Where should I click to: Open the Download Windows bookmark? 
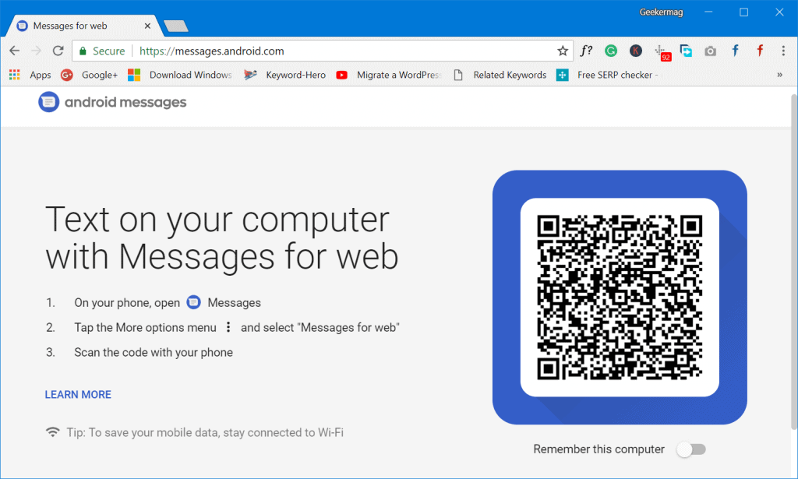[180, 75]
